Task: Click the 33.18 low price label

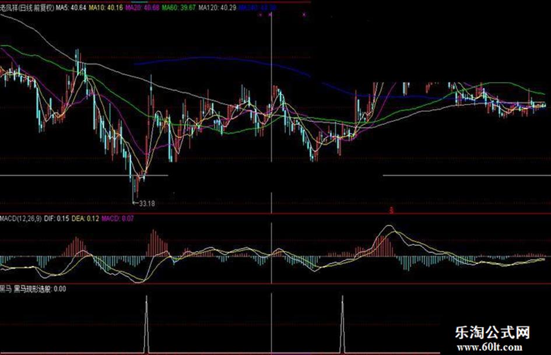Action: click(x=147, y=203)
